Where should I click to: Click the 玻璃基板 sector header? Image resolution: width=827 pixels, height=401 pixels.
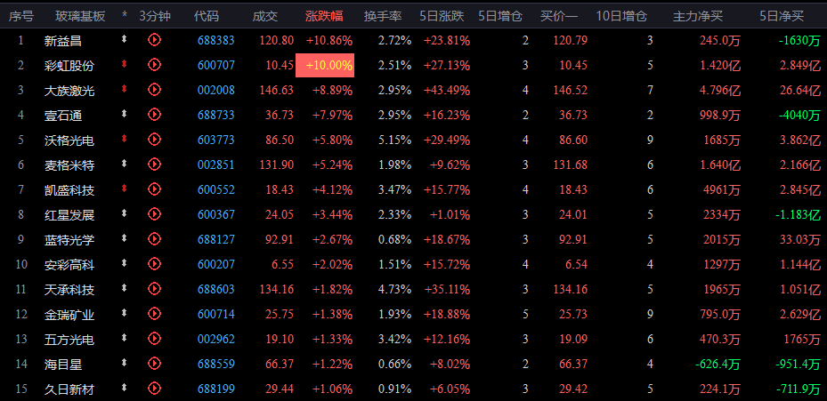pyautogui.click(x=80, y=16)
